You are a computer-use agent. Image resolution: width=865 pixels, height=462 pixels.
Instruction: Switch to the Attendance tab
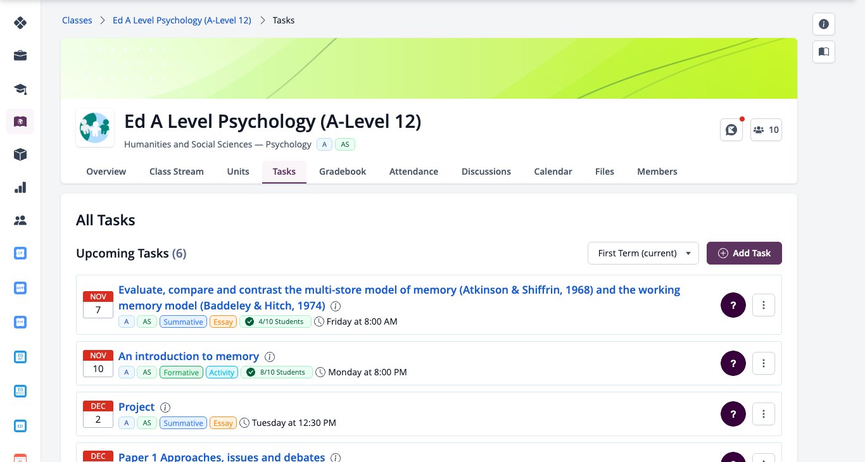coord(414,172)
